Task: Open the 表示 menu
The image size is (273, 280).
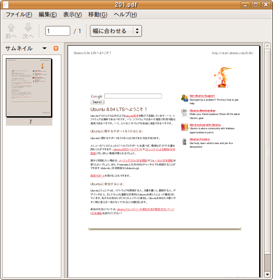Action: point(72,15)
